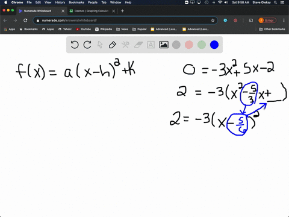Open the Chrome application menu
Viewport: 289px width, 217px height.
pos(17,2)
